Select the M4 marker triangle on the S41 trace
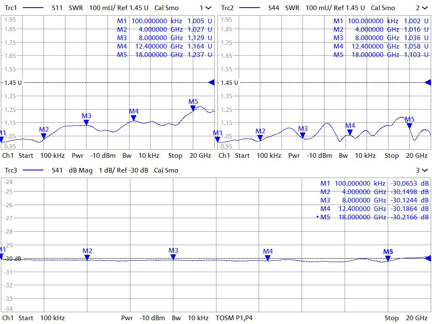The height and width of the screenshot is (324, 432). (267, 258)
